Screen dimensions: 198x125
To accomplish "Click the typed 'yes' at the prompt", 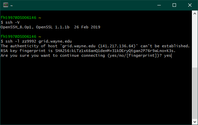I will coord(168,55).
